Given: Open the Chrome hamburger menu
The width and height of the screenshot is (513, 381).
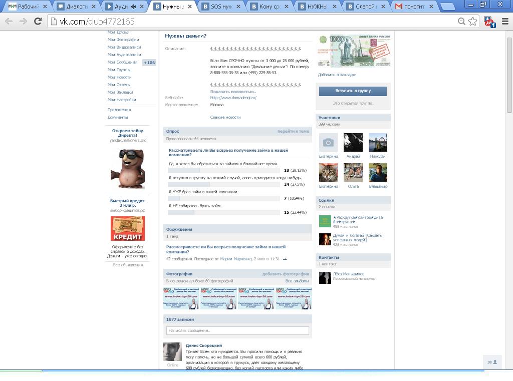Looking at the screenshot, I should click(x=505, y=22).
